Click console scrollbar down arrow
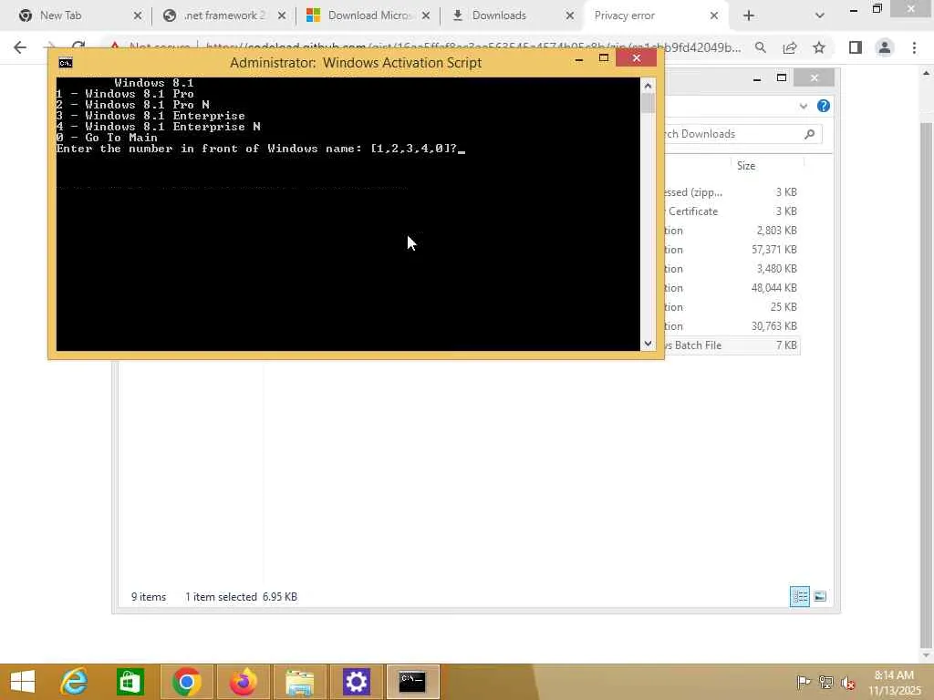 point(649,344)
